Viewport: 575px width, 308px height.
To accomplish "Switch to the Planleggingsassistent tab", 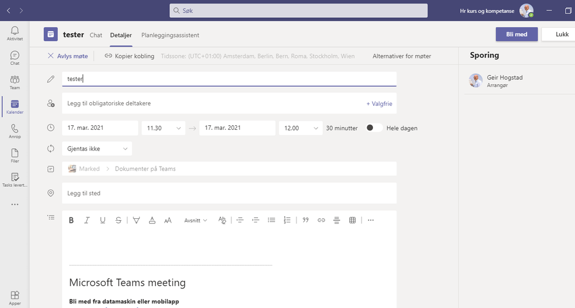I will coord(170,35).
